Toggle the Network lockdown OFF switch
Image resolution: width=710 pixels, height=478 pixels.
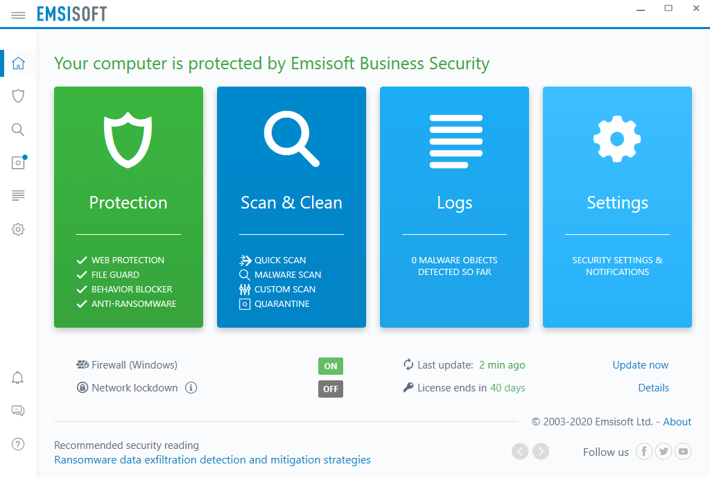331,389
